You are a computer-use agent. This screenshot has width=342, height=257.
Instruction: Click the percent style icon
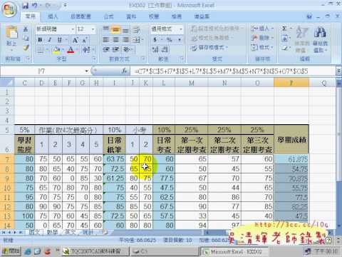[x=170, y=39]
